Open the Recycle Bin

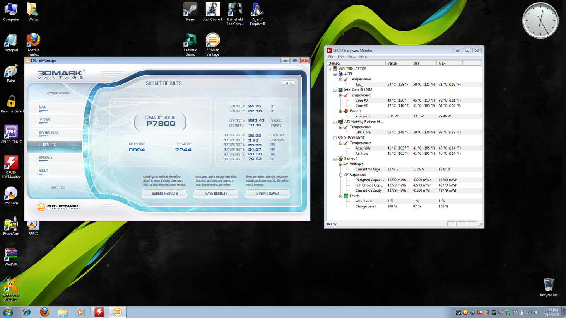point(549,286)
